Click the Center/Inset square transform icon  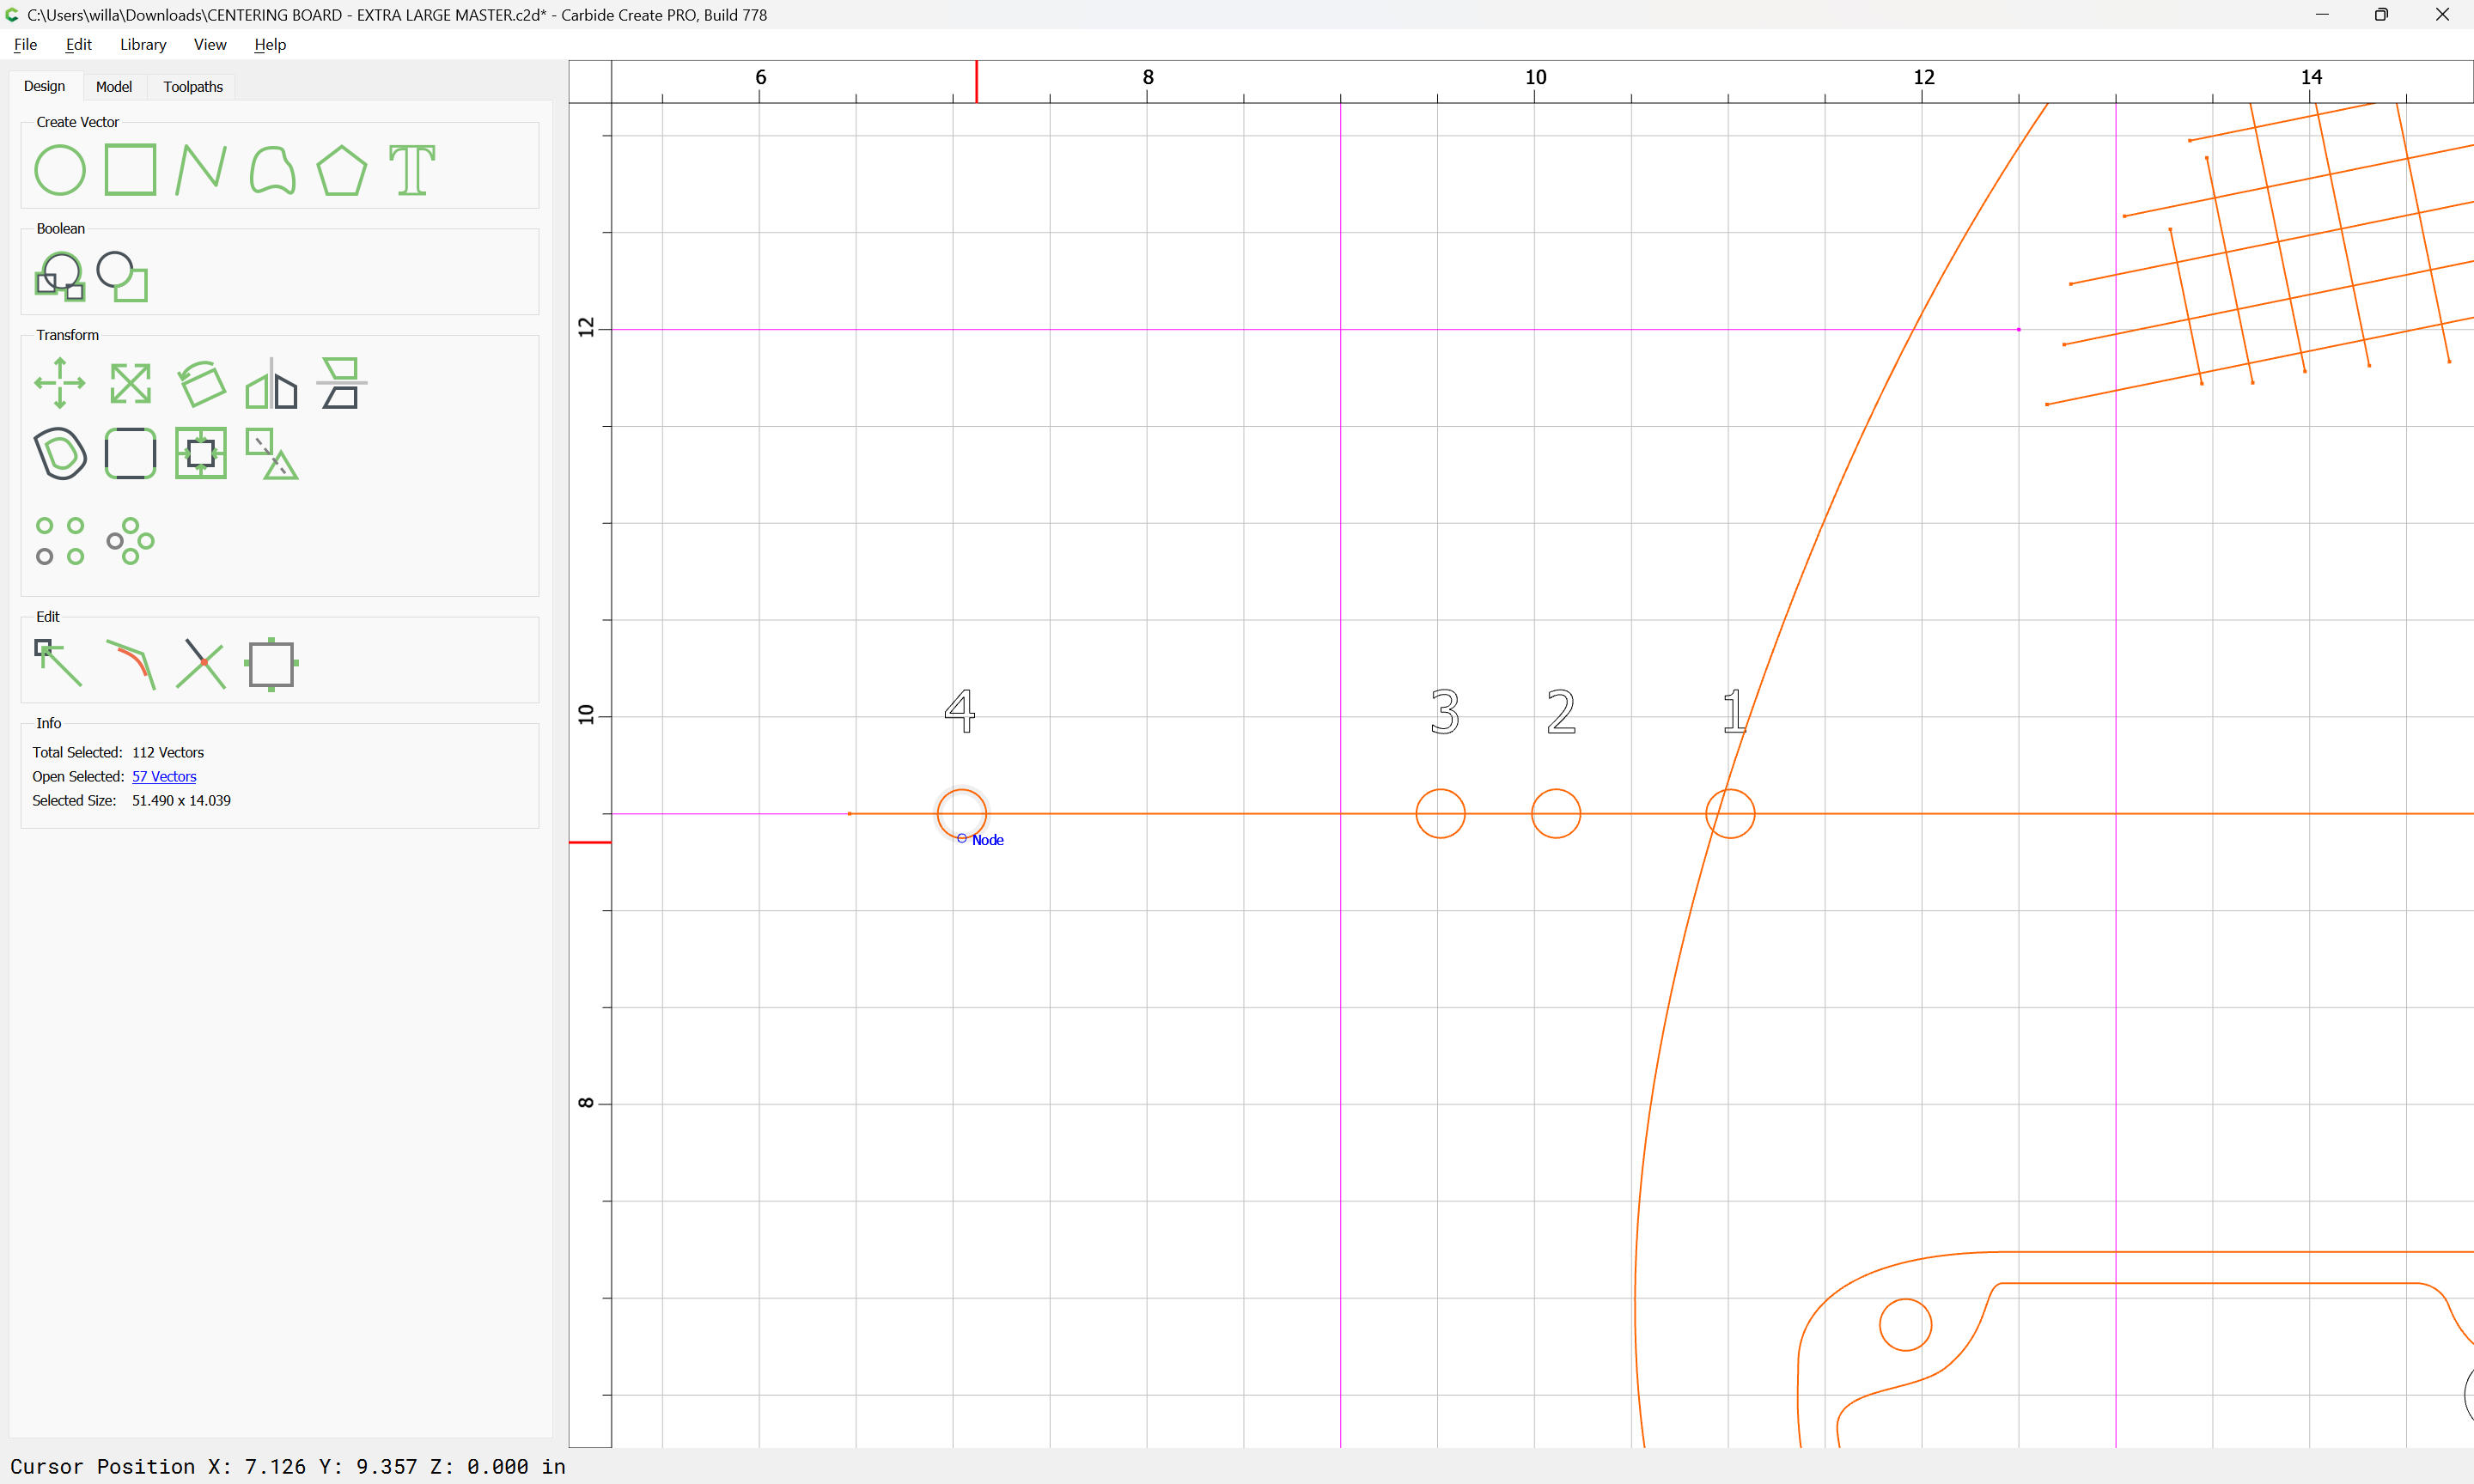(x=201, y=453)
